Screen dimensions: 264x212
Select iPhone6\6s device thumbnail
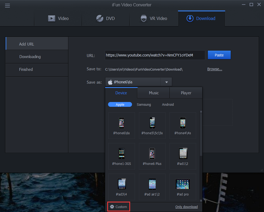coord(122,126)
